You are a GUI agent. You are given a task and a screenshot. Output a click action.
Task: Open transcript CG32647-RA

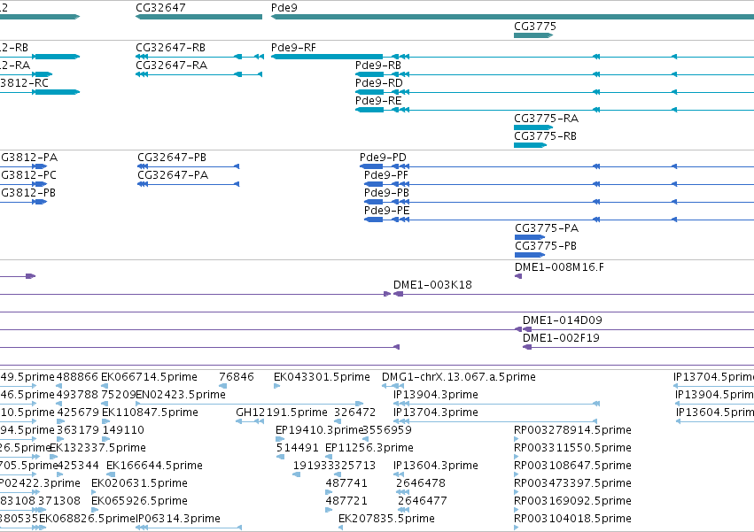(x=171, y=66)
